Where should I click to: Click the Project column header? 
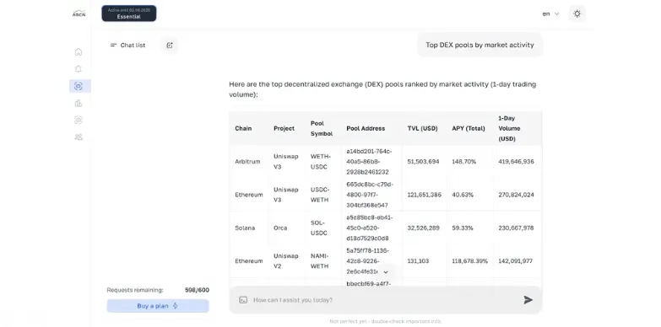284,128
